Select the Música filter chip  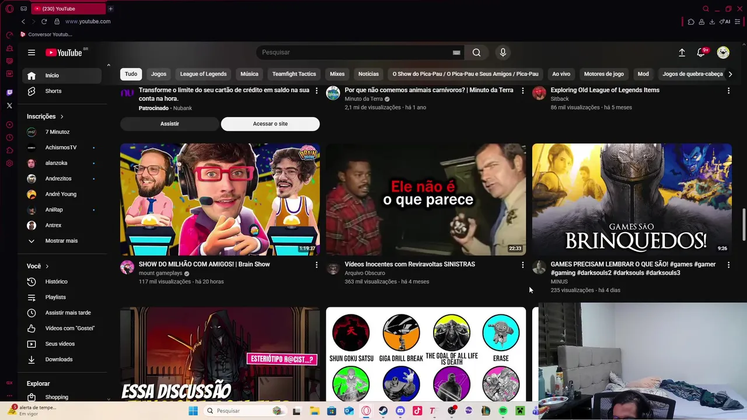coord(249,74)
